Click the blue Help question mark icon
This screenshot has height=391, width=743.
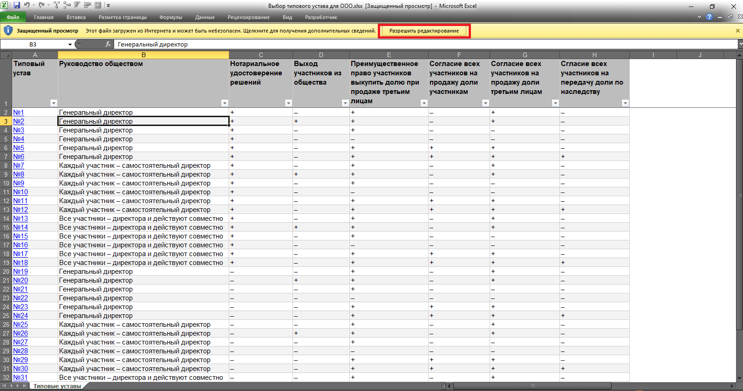tap(709, 17)
